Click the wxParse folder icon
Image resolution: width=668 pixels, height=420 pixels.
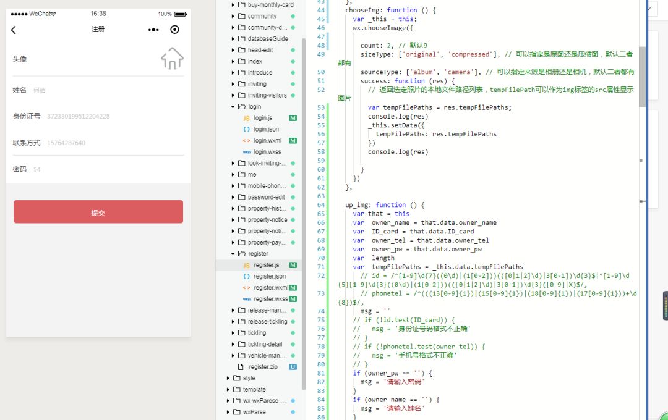tap(237, 412)
